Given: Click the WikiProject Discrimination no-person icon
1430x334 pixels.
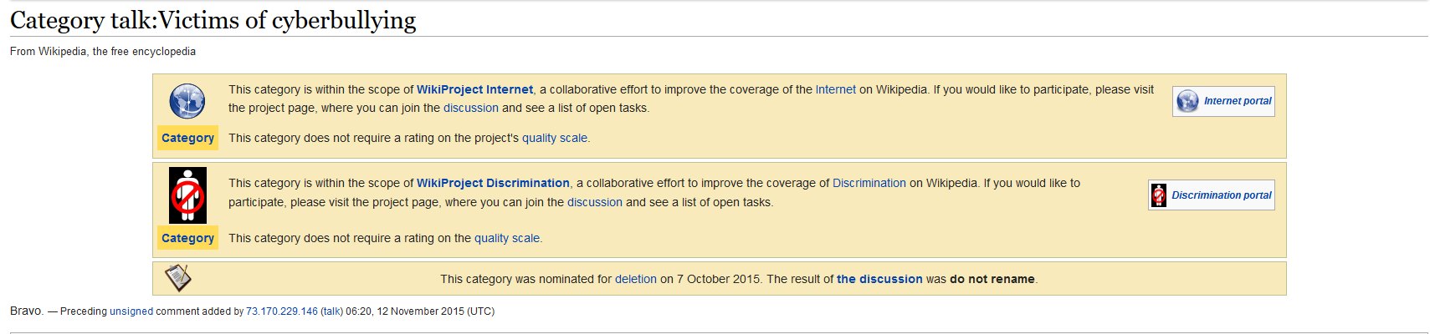Looking at the screenshot, I should point(187,195).
